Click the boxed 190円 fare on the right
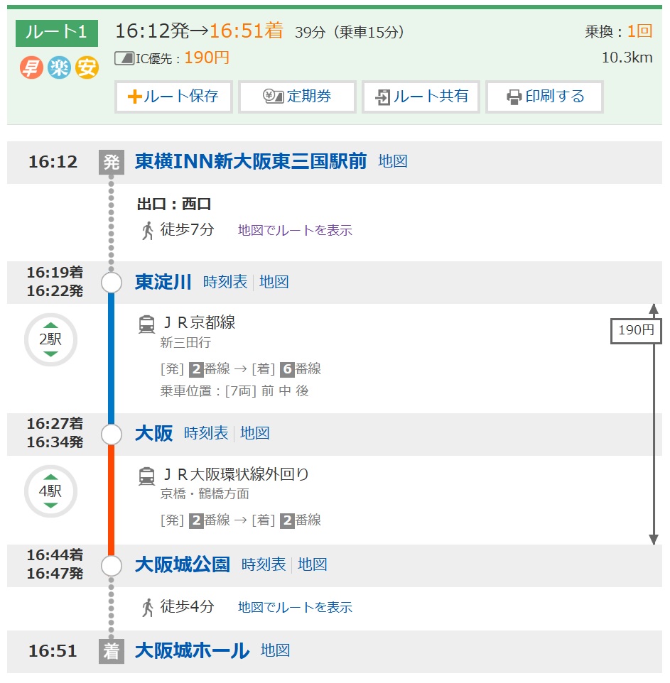The image size is (670, 683). 636,331
